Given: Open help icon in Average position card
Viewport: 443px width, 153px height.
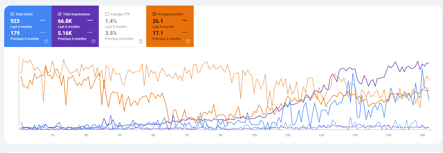Looking at the screenshot, I should pos(188,41).
